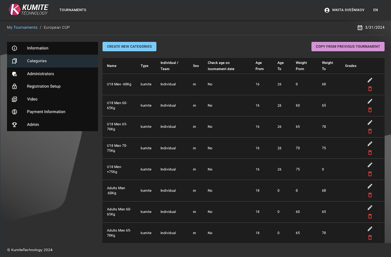Select the Categories book icon in sidebar

click(x=14, y=61)
